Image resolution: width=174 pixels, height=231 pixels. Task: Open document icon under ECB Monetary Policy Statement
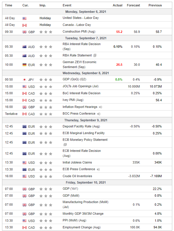click(65, 145)
